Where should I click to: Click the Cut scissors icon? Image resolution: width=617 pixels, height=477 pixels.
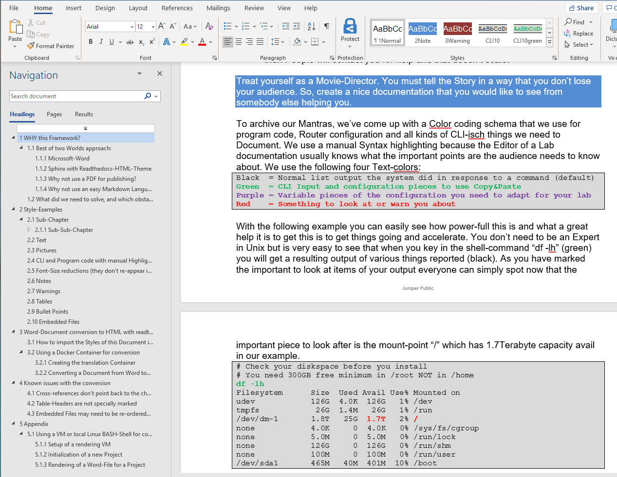click(31, 23)
